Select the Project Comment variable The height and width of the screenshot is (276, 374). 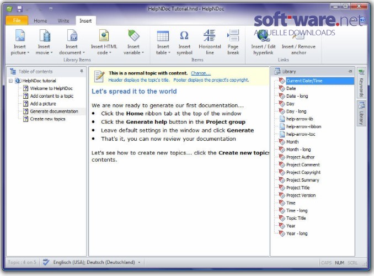pyautogui.click(x=303, y=164)
